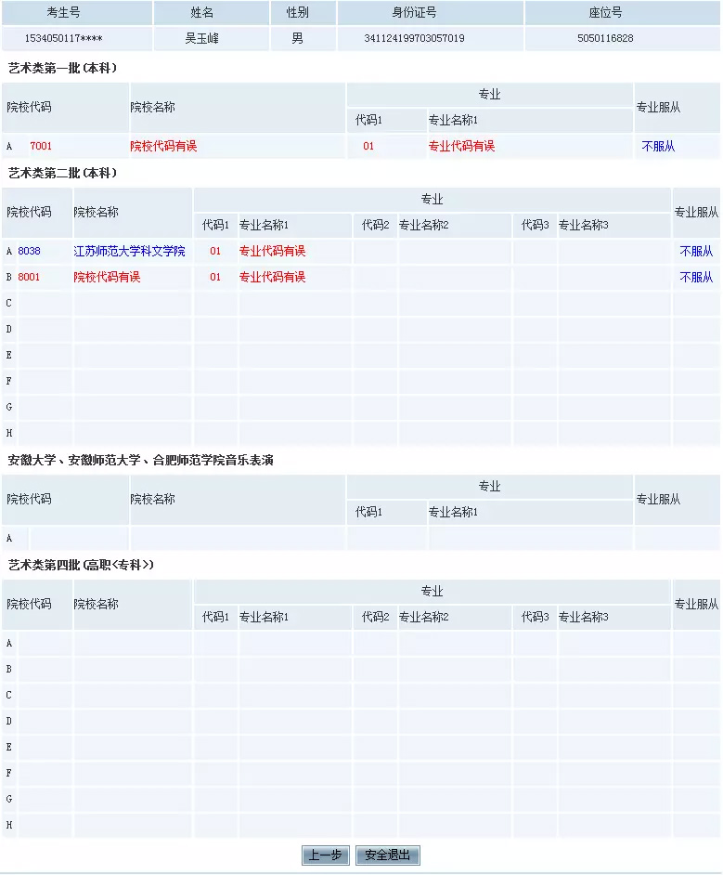Select the candidate number 1534050117****

tap(63, 38)
